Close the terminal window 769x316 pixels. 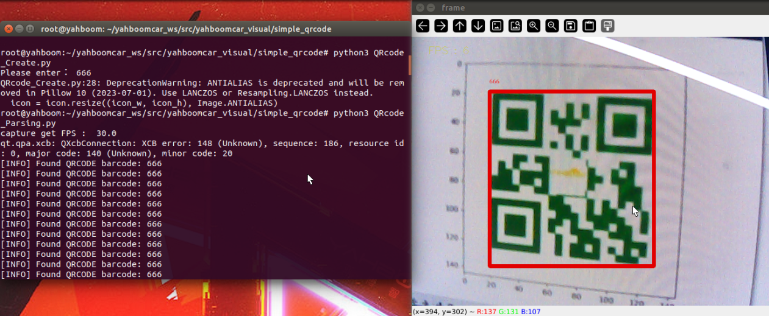coord(9,29)
